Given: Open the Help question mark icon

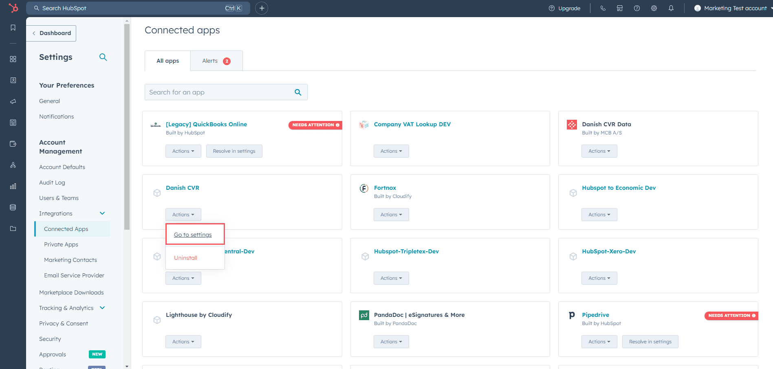Looking at the screenshot, I should (637, 8).
